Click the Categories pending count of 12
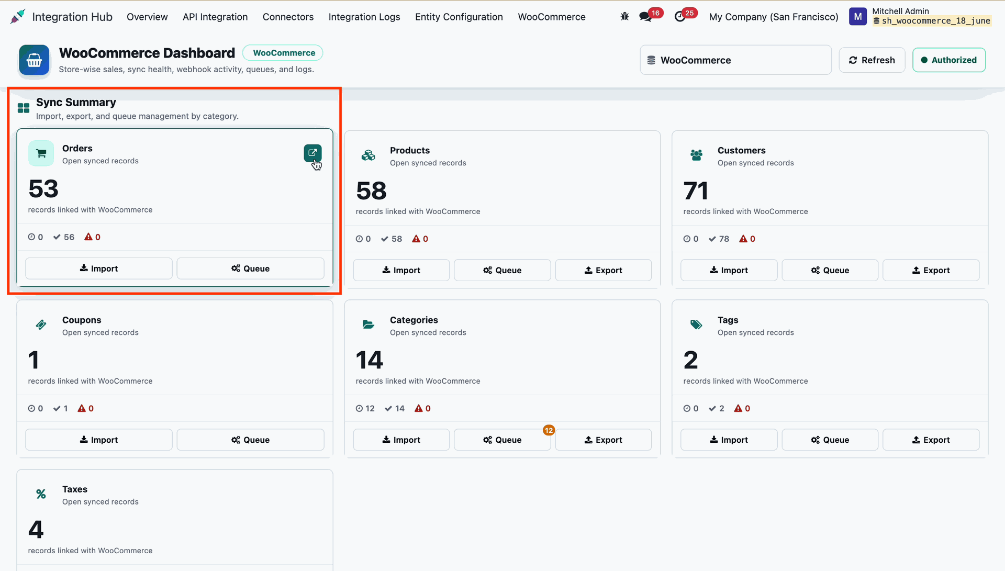 (x=365, y=409)
